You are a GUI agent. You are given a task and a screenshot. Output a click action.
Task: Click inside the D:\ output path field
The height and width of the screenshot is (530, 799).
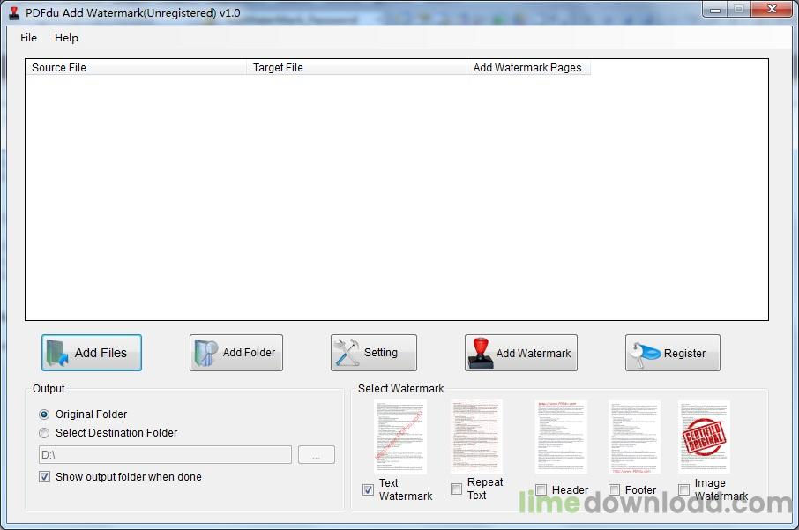[163, 454]
